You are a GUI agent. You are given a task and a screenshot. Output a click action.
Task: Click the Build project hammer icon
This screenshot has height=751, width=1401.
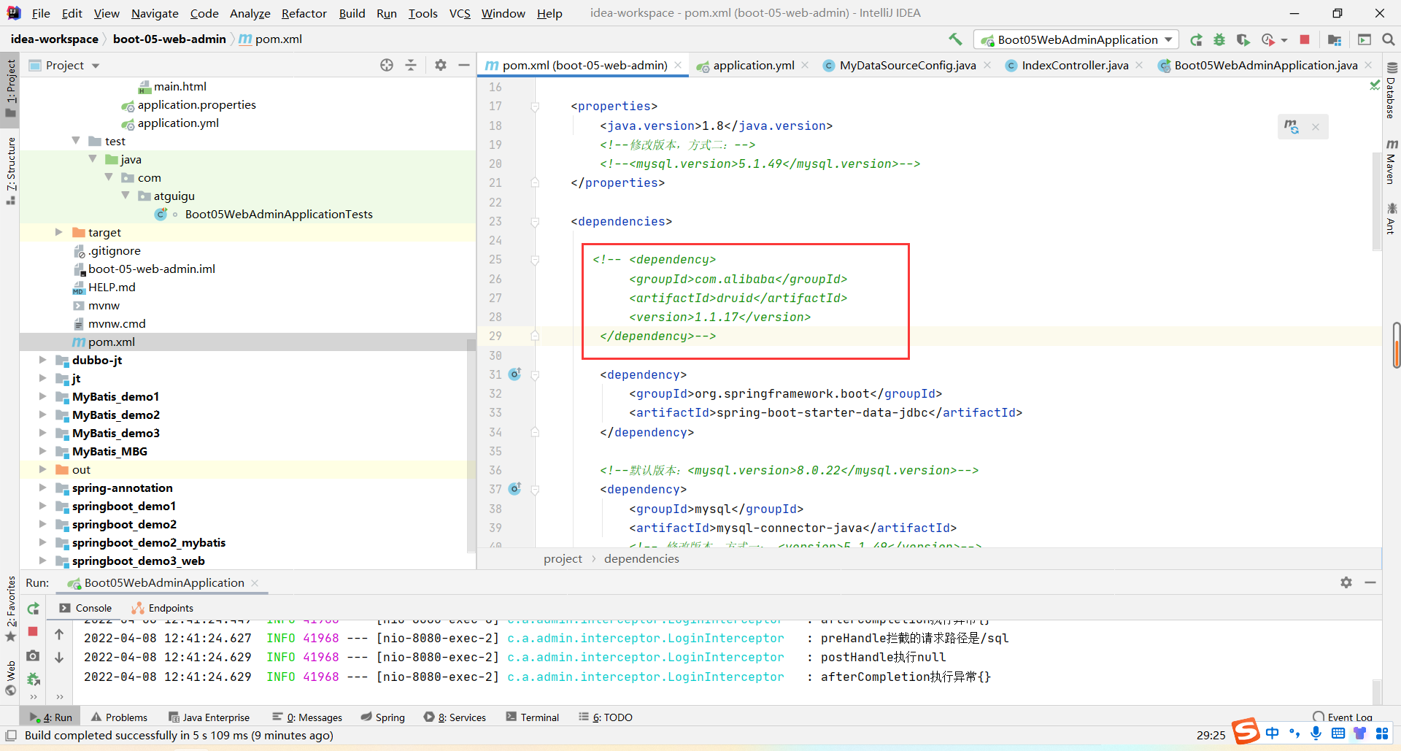(955, 39)
